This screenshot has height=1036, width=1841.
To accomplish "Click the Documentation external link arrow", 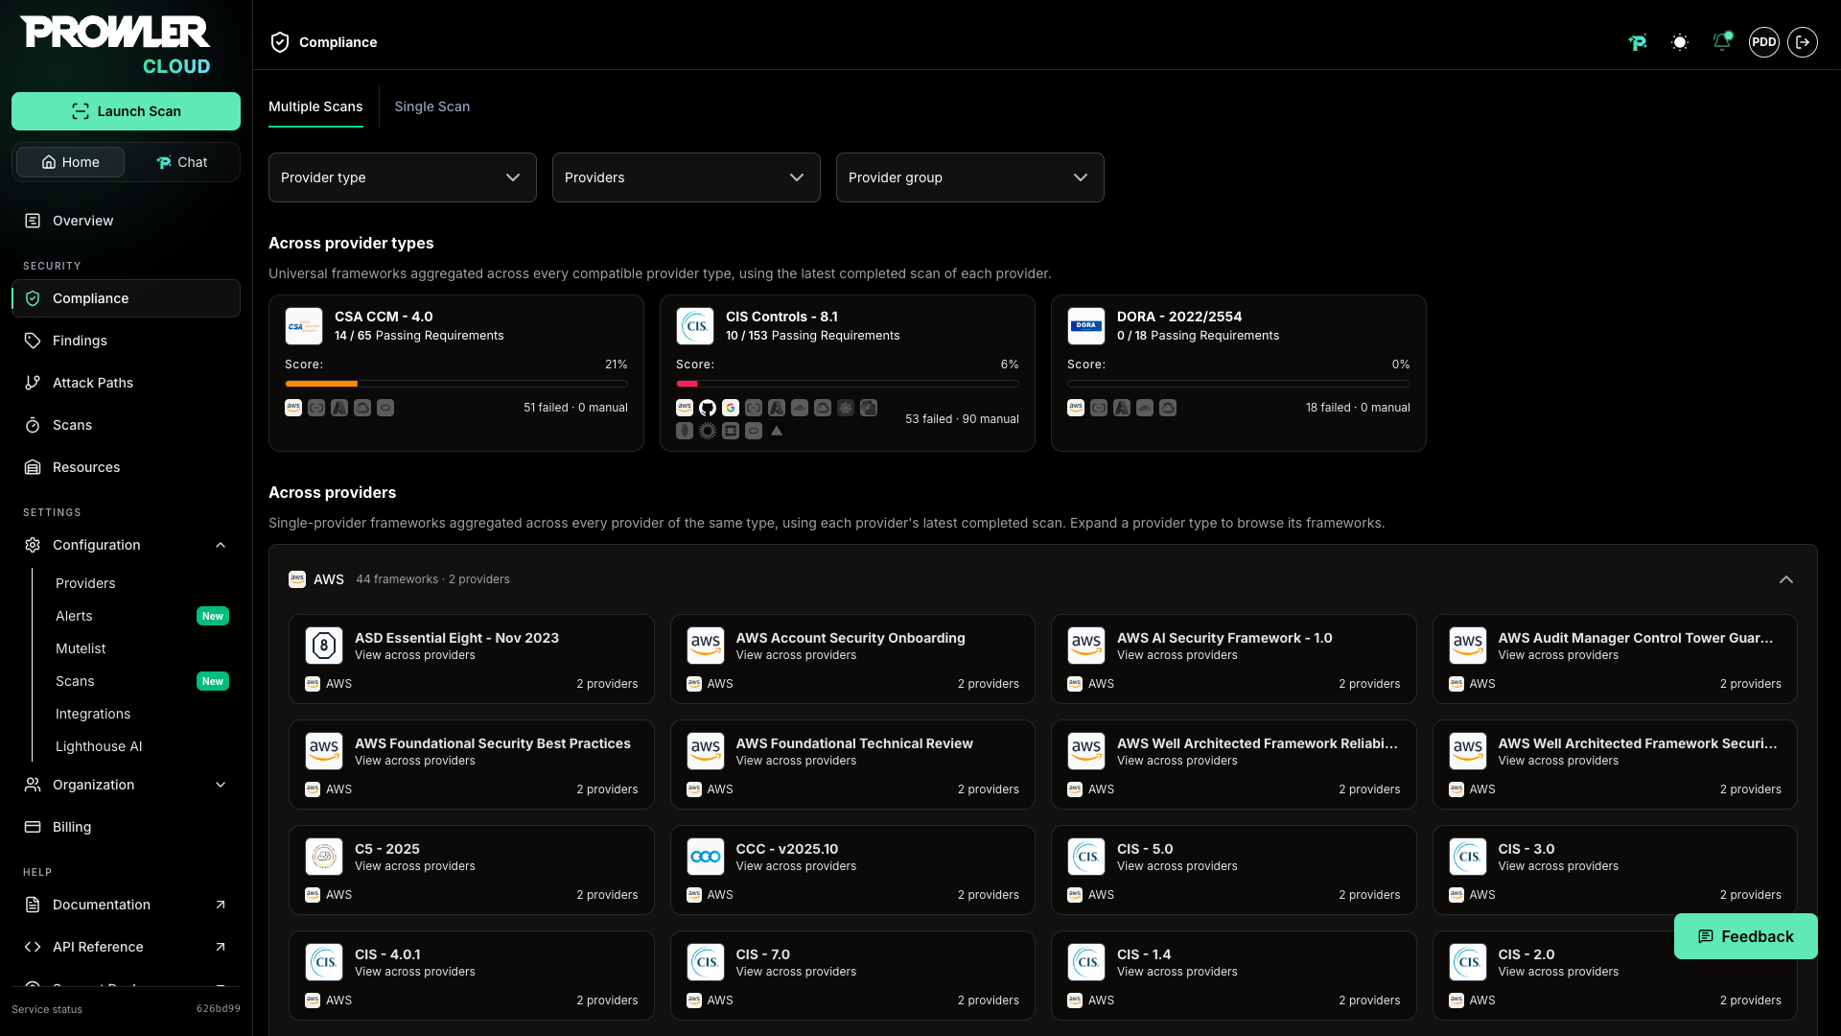I will click(x=221, y=905).
